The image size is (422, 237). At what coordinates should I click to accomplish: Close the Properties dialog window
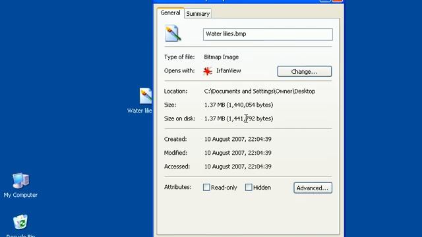pos(337,1)
